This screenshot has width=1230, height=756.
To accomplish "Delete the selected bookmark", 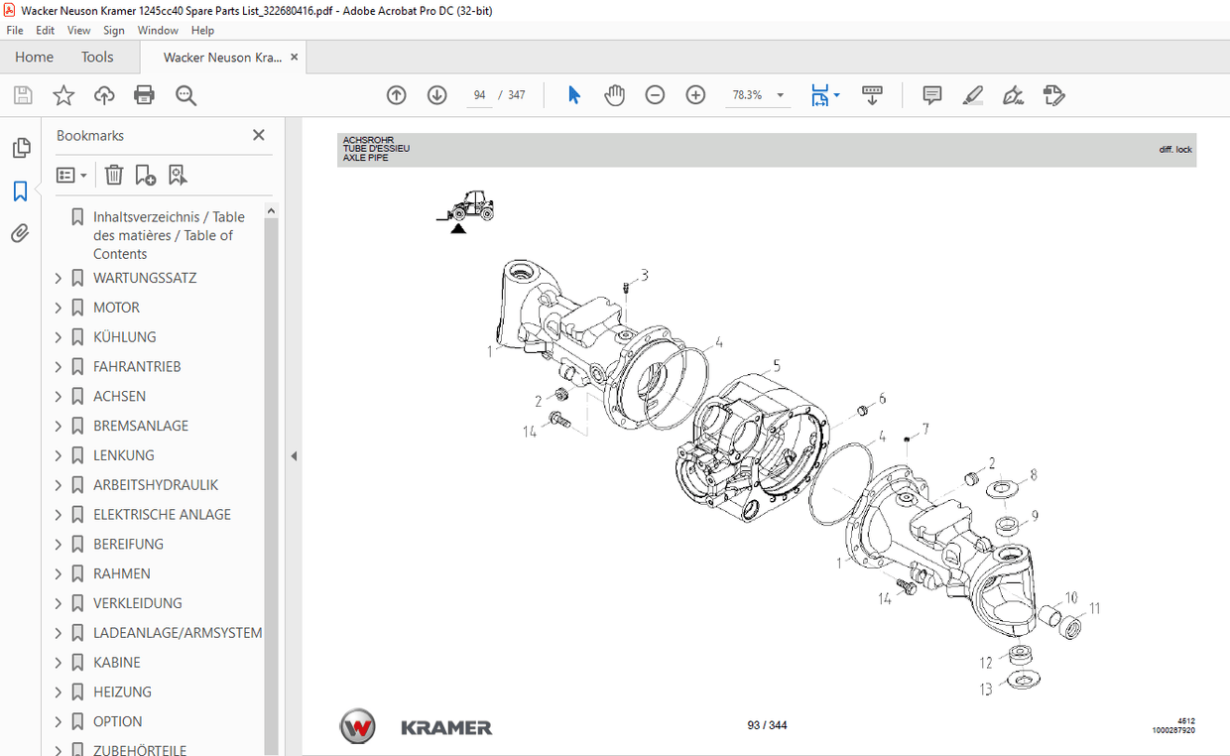I will (x=114, y=175).
